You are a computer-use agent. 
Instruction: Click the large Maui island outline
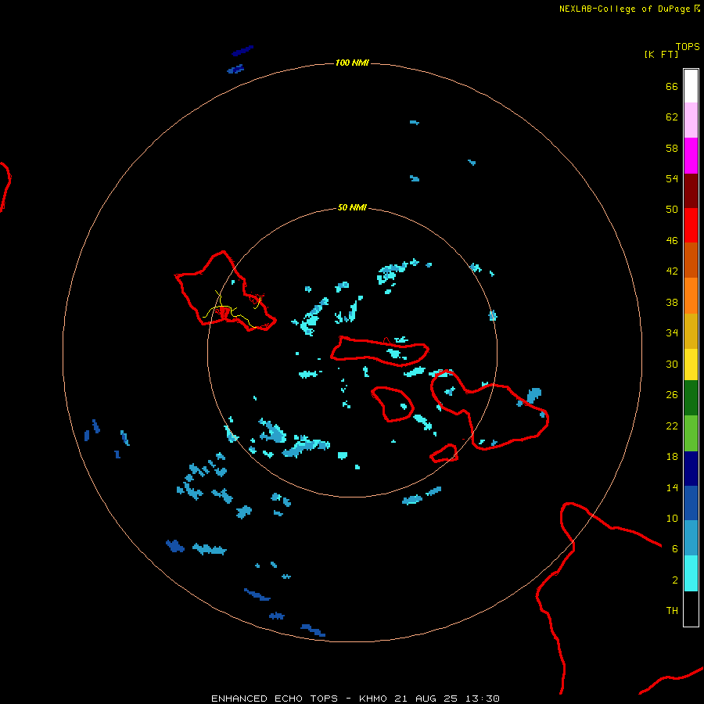click(490, 409)
